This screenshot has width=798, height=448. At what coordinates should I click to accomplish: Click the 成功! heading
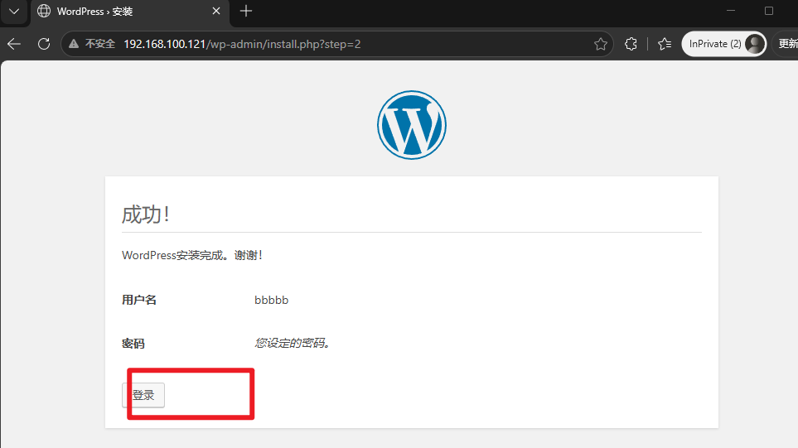(146, 214)
